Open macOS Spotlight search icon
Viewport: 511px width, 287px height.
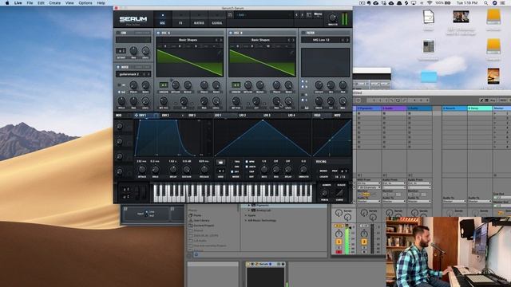485,3
